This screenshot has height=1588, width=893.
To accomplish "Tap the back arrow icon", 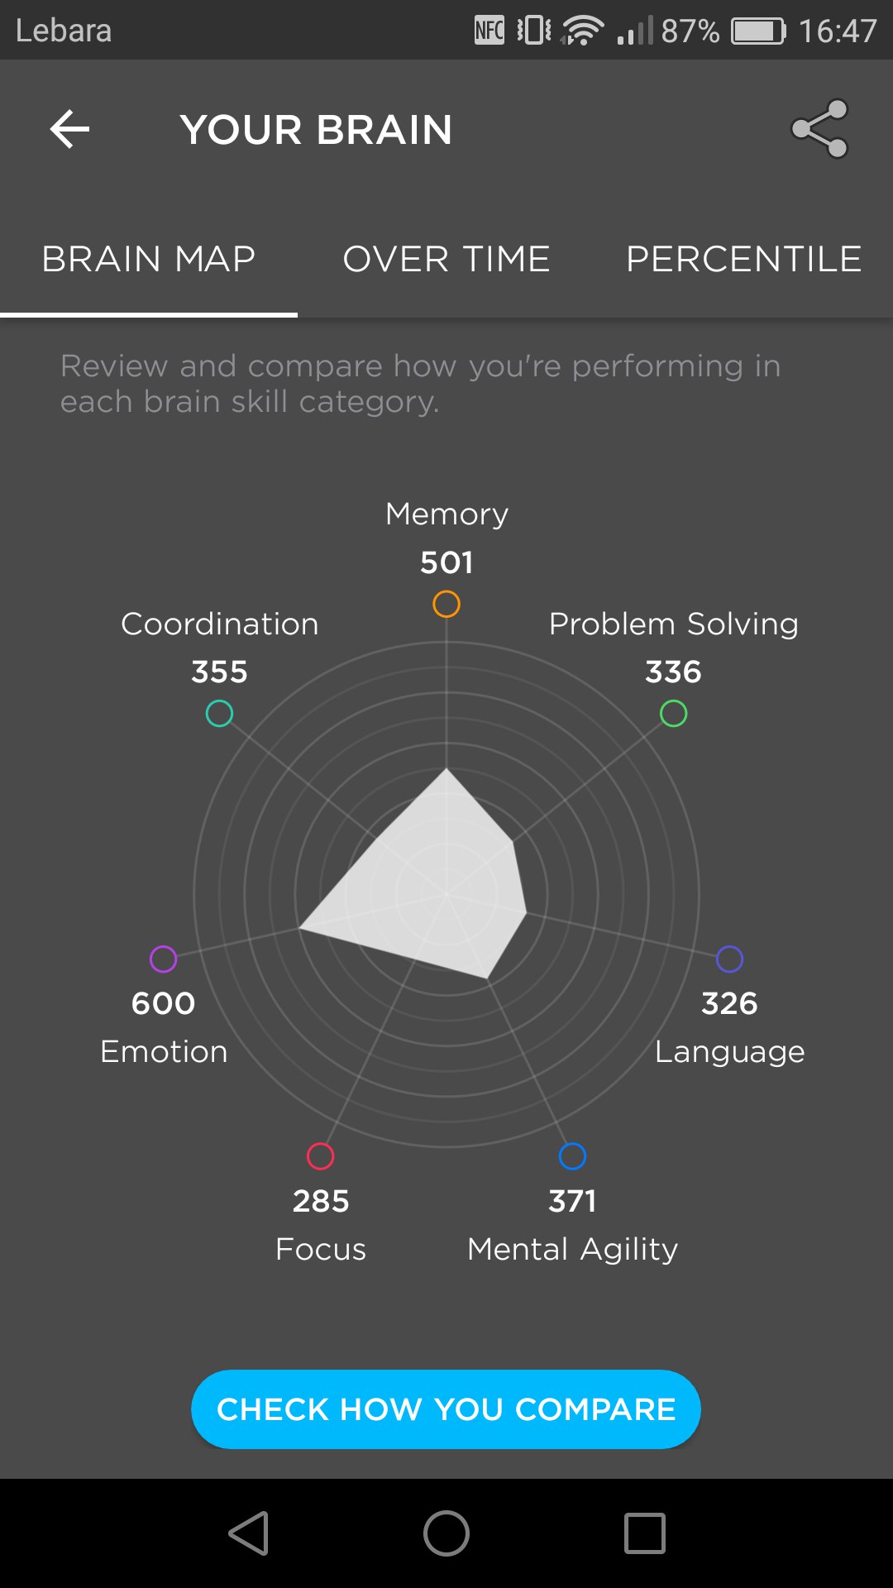I will (x=70, y=130).
